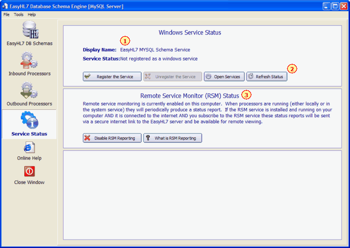
Task: Click the What is RSM Reporting label text
Action: 175,138
